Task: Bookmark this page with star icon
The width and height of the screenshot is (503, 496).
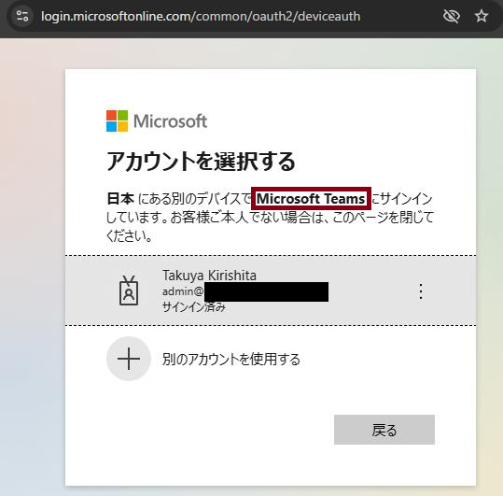Action: pos(482,16)
